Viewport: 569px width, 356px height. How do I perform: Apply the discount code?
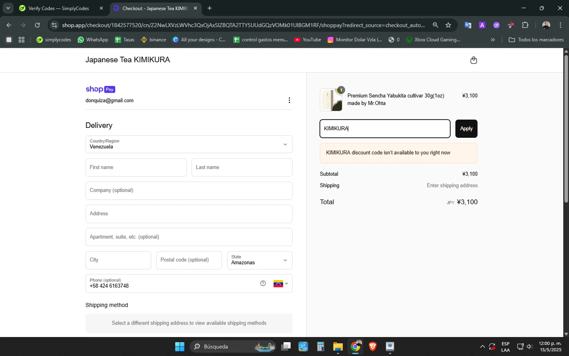click(466, 129)
